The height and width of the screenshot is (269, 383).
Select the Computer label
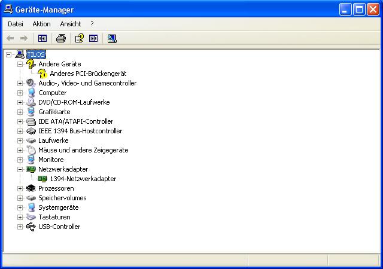tap(52, 93)
